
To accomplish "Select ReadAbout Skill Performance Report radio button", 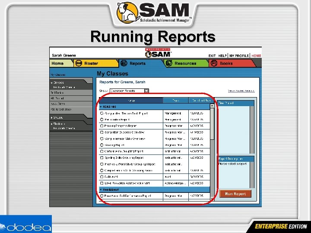I will [x=102, y=196].
